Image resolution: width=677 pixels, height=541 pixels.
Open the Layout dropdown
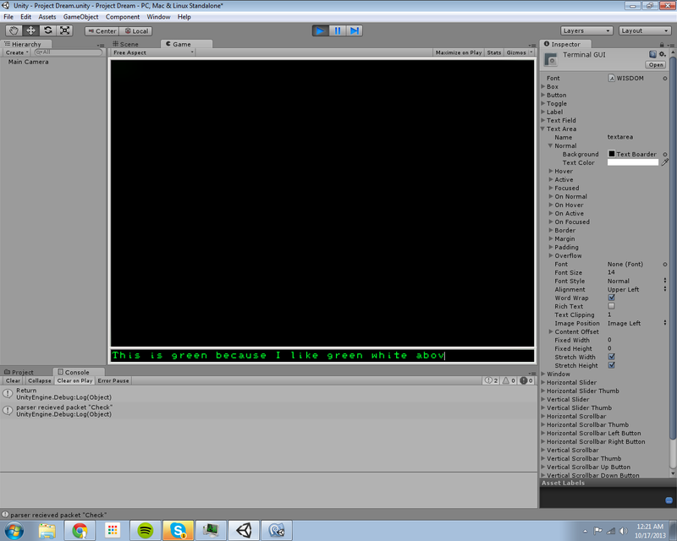click(645, 30)
